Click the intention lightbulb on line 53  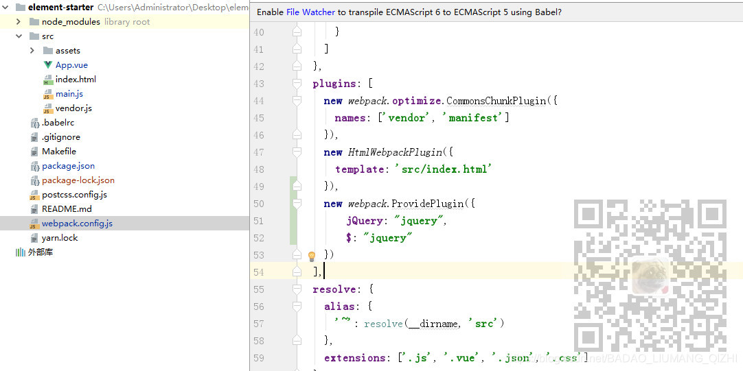pyautogui.click(x=311, y=256)
